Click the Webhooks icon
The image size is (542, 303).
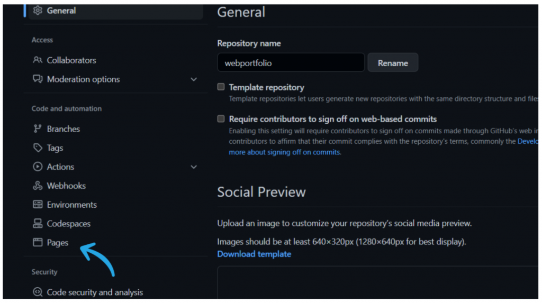38,186
